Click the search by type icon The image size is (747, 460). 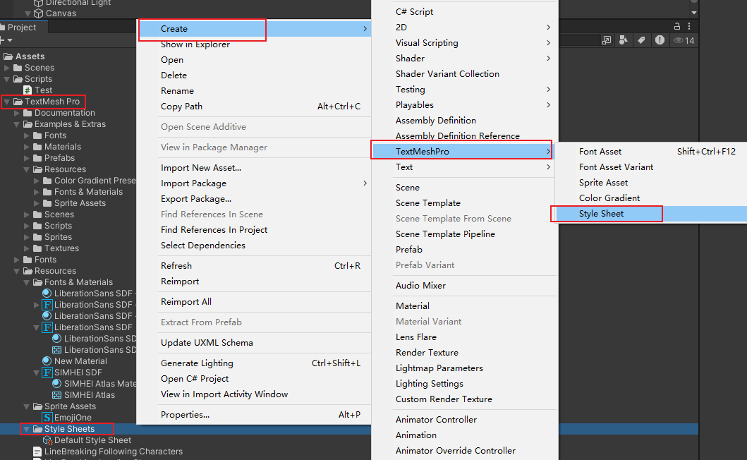click(623, 40)
